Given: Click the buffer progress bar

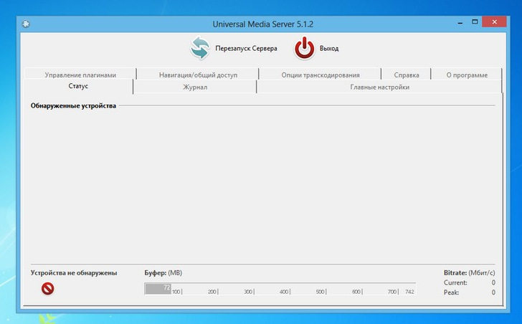Looking at the screenshot, I should [280, 289].
